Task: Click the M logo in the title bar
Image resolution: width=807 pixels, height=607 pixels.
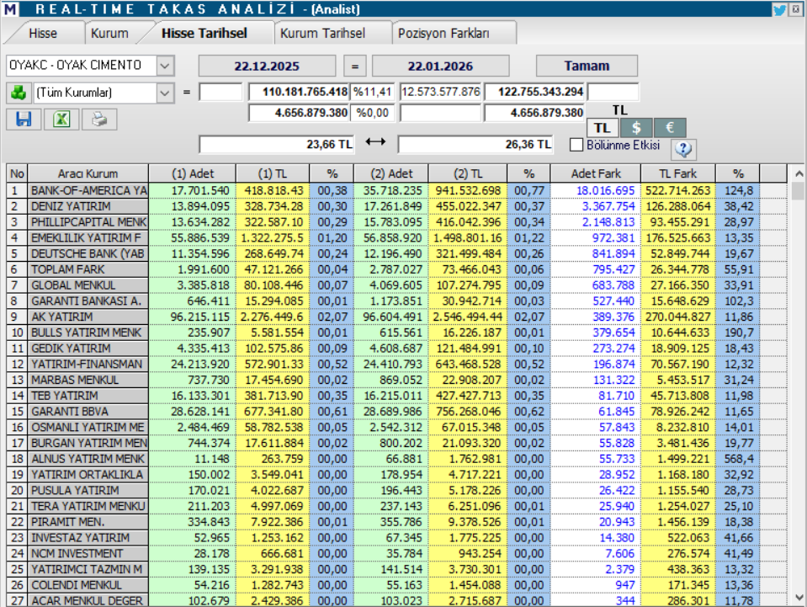Action: pos(10,8)
